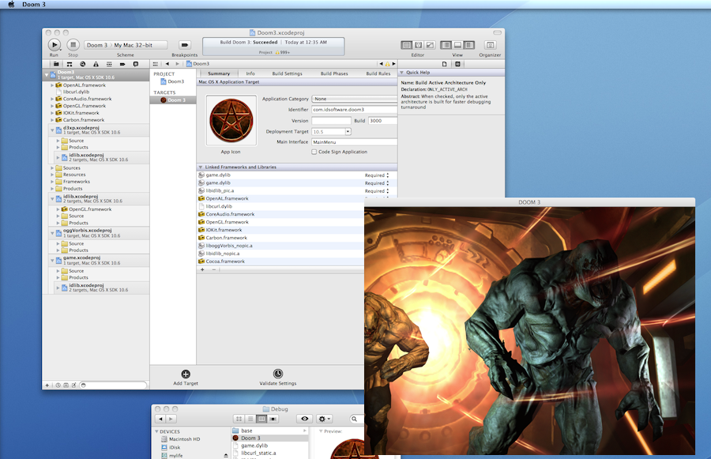Click the Finder Quick Look eye button
The height and width of the screenshot is (459, 711).
(x=305, y=419)
